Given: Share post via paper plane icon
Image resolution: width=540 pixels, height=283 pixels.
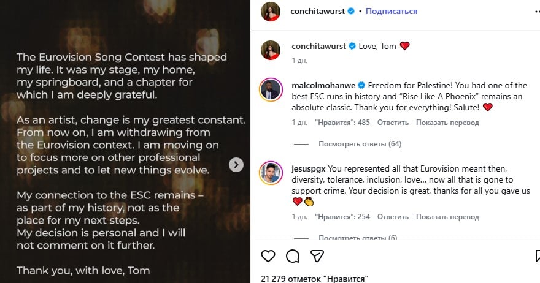Looking at the screenshot, I should tap(317, 255).
